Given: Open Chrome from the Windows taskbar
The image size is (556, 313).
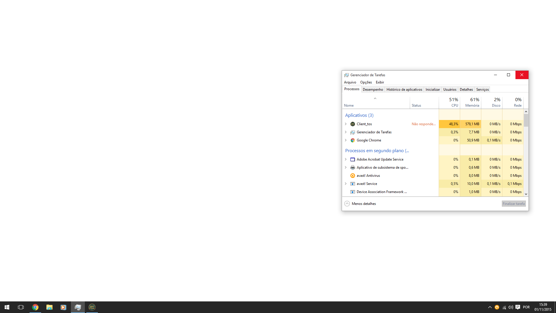Looking at the screenshot, I should pyautogui.click(x=35, y=307).
